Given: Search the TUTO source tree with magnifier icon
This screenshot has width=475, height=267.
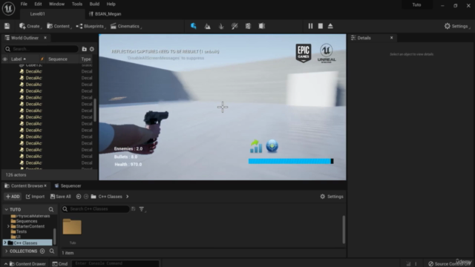Looking at the screenshot, I should pos(51,209).
